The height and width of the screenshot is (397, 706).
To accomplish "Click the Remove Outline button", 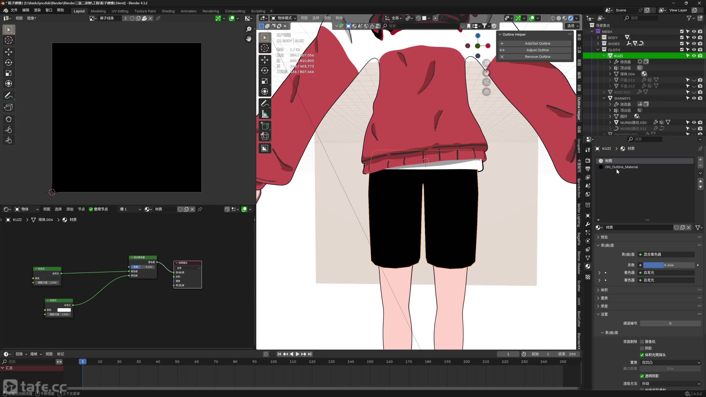I will (x=535, y=57).
